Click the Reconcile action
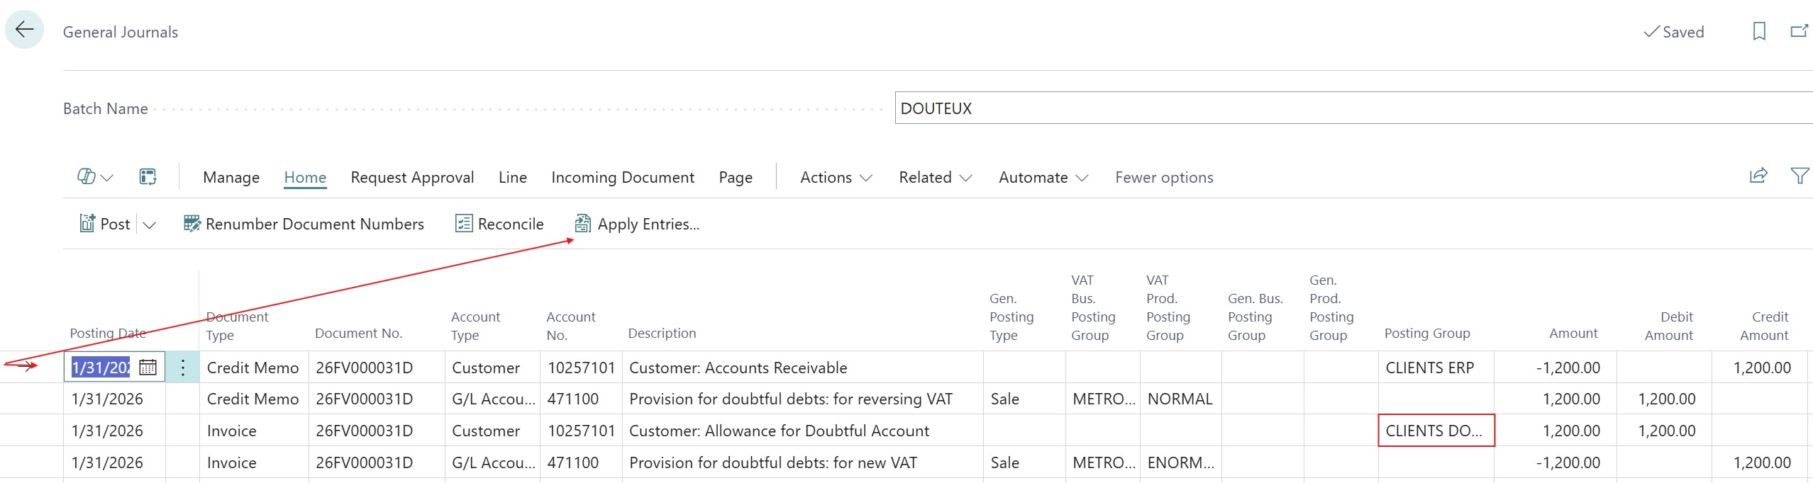1813x483 pixels. point(499,225)
